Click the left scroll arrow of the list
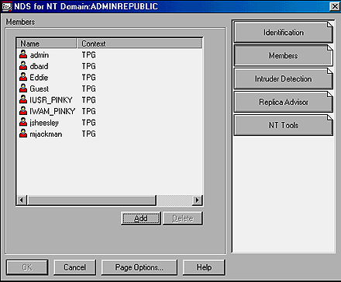 [x=22, y=200]
